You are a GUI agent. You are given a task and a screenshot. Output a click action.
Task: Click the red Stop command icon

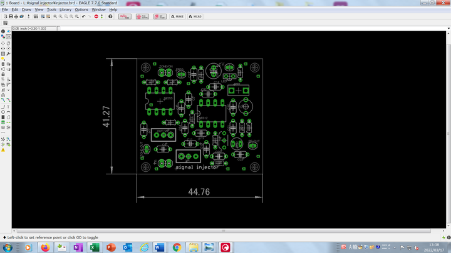(x=96, y=17)
